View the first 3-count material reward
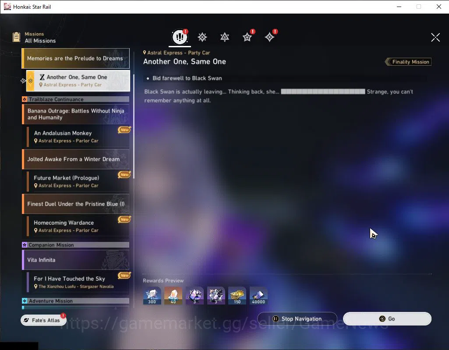The image size is (449, 350). pos(195,296)
